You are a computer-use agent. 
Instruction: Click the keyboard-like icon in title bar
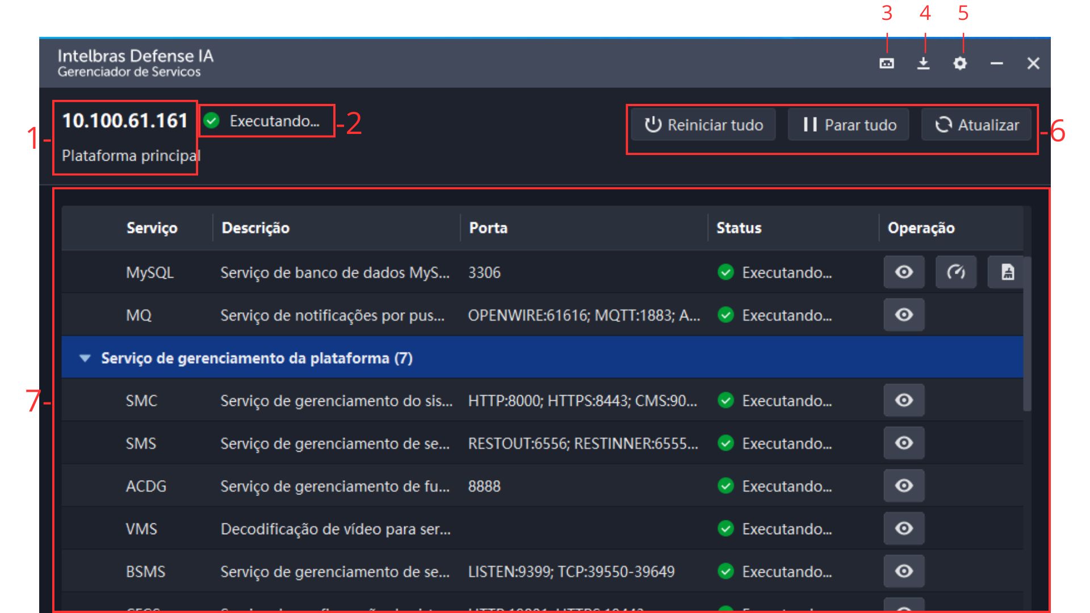(887, 63)
